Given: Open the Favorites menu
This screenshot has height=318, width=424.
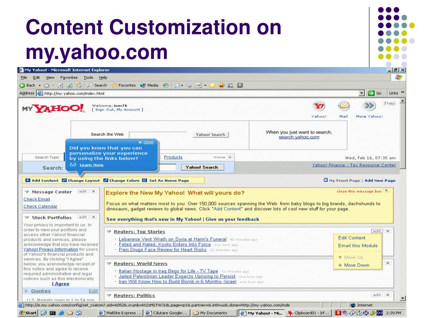Looking at the screenshot, I should [69, 77].
